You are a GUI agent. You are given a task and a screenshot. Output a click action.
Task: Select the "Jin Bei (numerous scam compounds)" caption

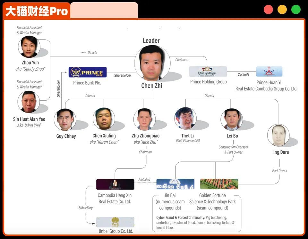pyautogui.click(x=170, y=201)
